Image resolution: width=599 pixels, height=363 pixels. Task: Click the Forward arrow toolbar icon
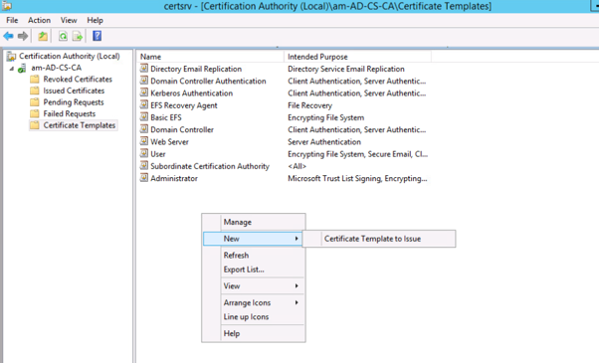[x=23, y=36]
